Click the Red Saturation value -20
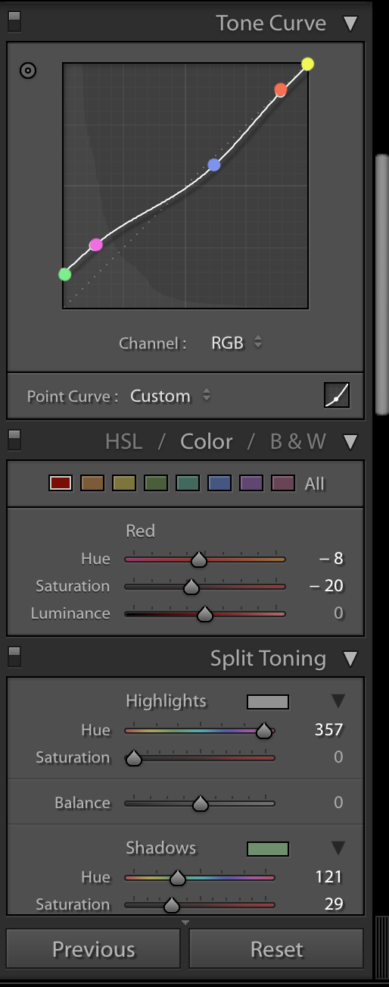 326,586
